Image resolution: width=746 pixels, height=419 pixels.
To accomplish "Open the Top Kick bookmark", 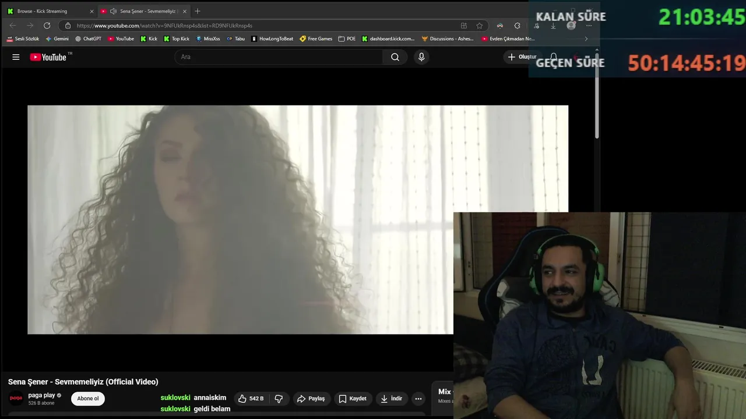I will (177, 39).
